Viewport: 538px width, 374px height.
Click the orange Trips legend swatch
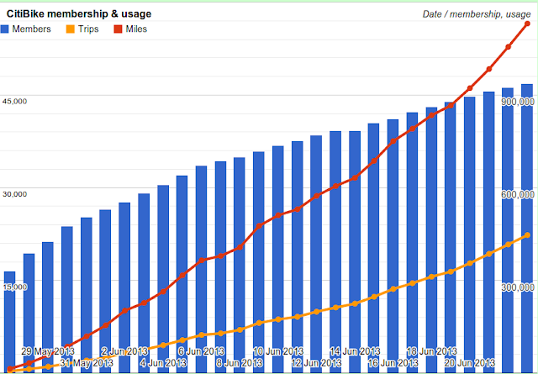click(70, 29)
